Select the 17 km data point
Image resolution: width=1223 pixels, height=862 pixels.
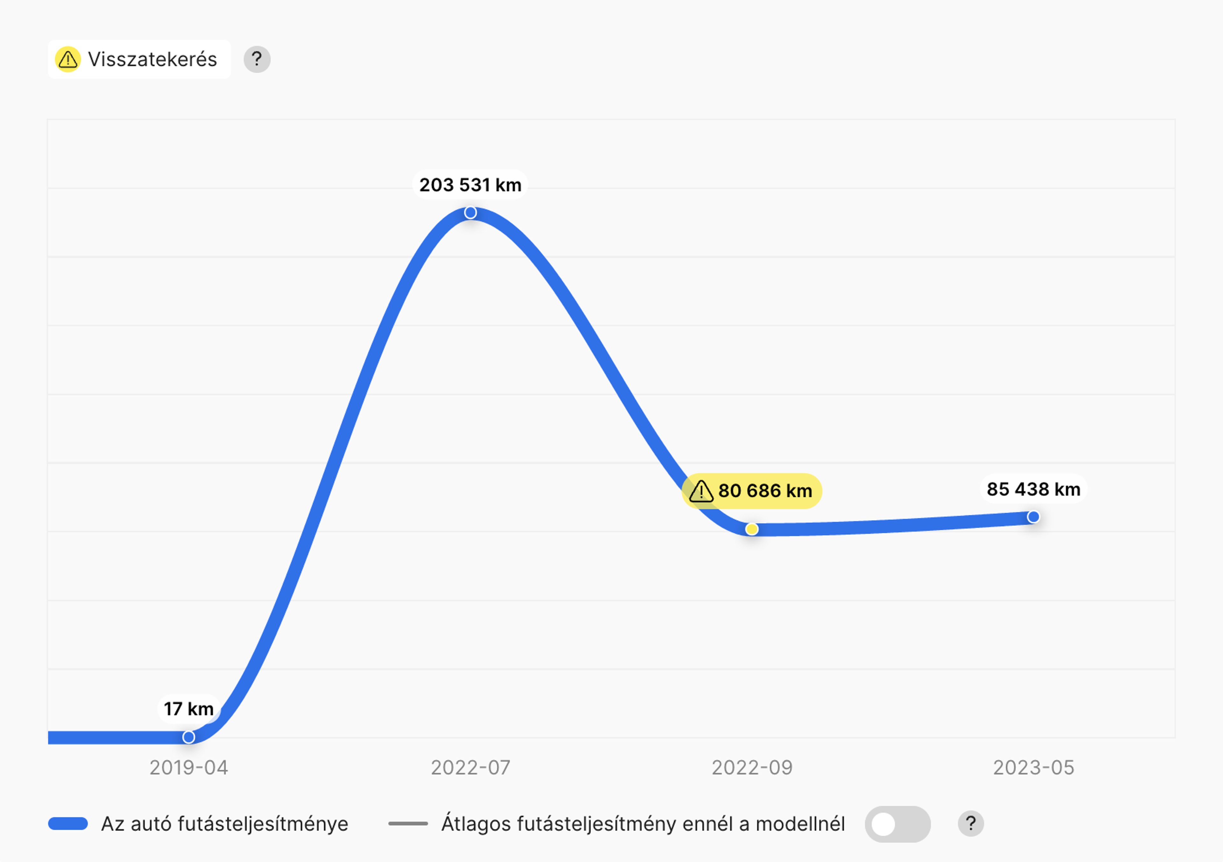[x=189, y=737]
